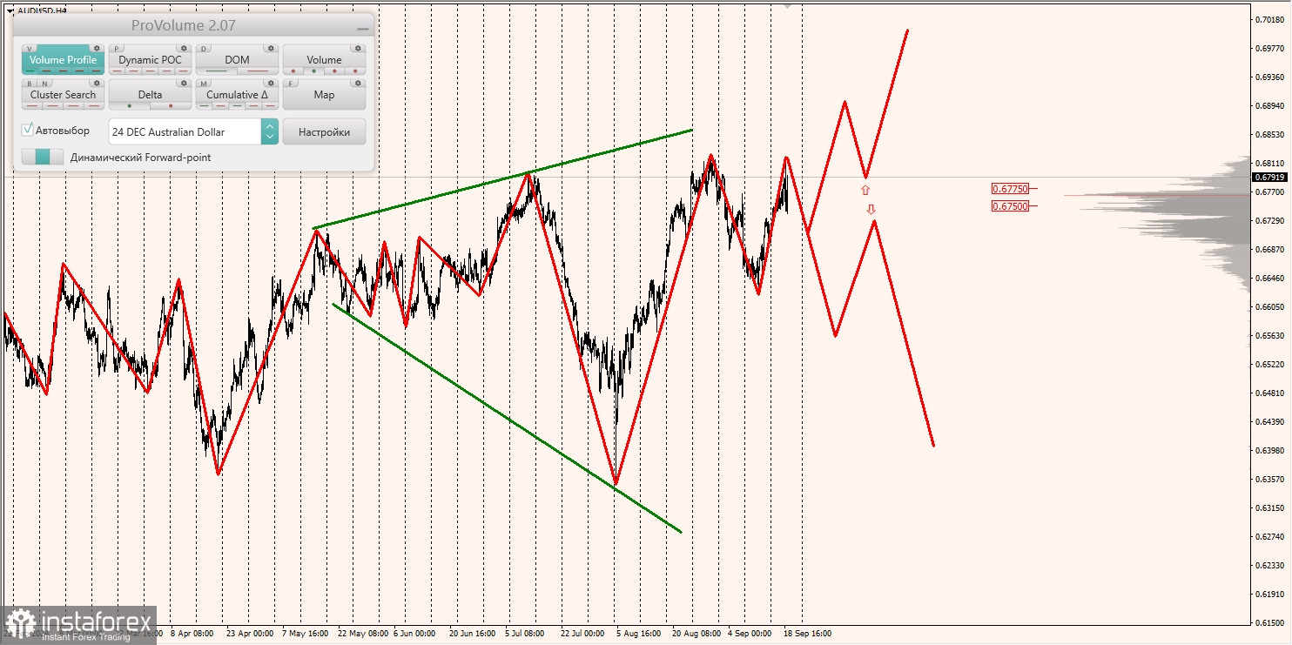Open Cluster Search gear settings
Image resolution: width=1292 pixels, height=645 pixels.
point(97,83)
